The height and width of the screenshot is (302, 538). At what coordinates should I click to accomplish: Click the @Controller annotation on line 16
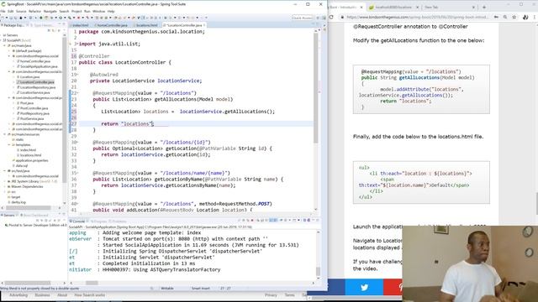(x=94, y=56)
